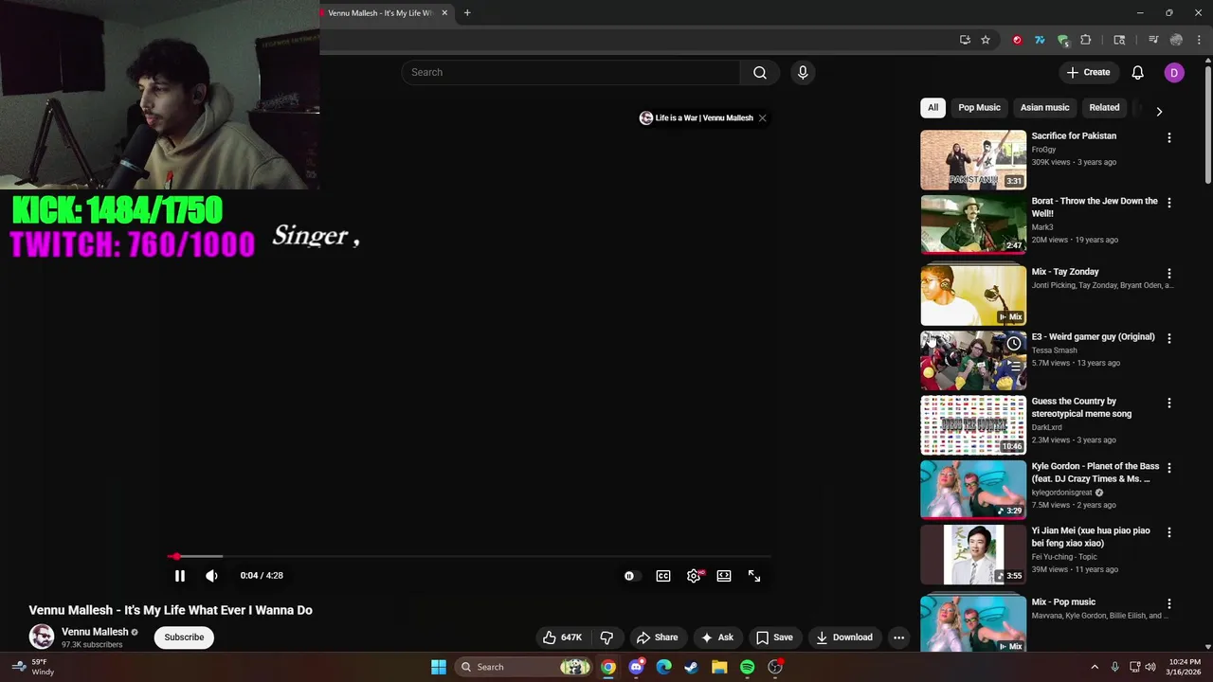This screenshot has width=1213, height=682.
Task: Select the Pop Music filter chip
Action: [x=979, y=108]
